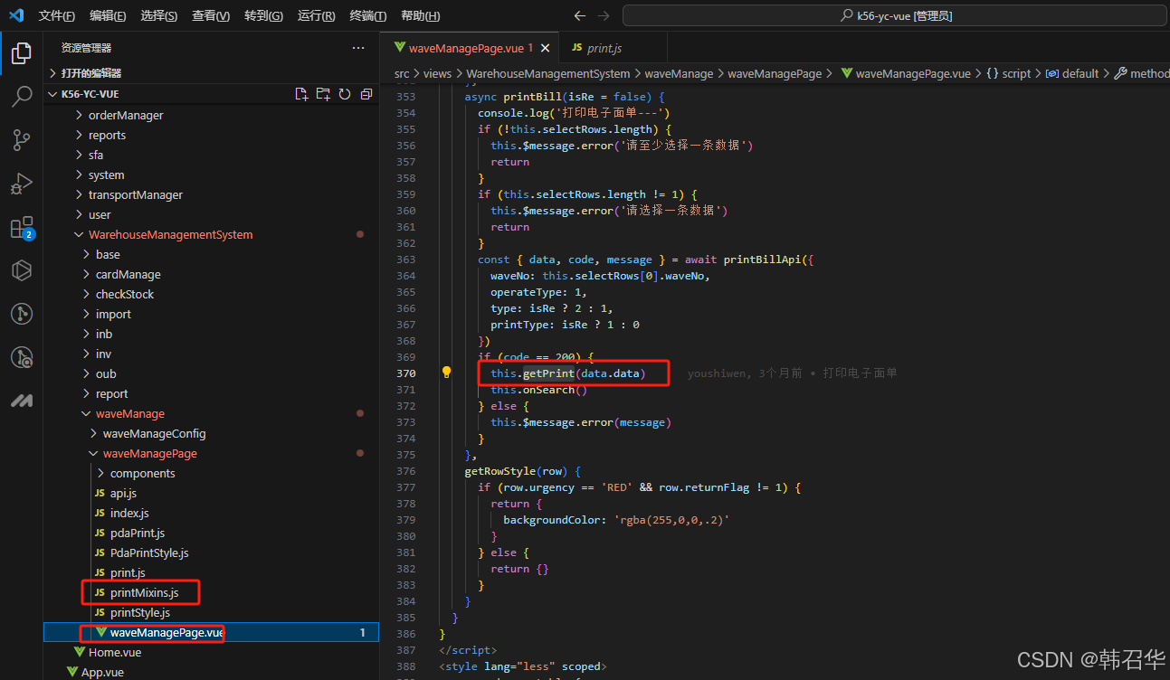Collapse the WarehouseManagementSystem folder

[x=211, y=234]
